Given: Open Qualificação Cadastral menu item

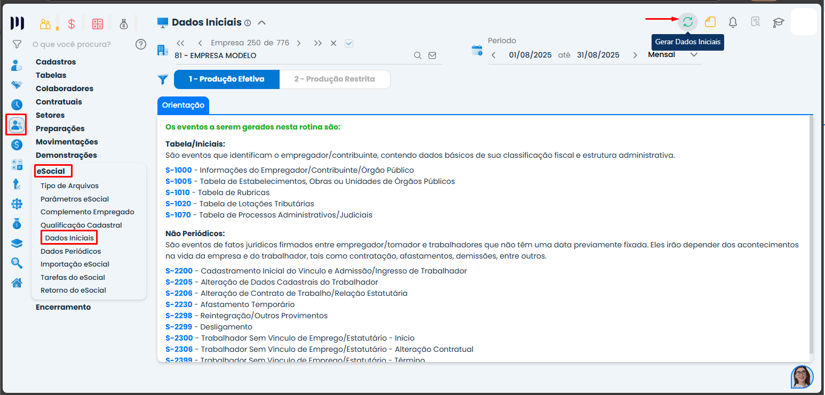Looking at the screenshot, I should 81,225.
